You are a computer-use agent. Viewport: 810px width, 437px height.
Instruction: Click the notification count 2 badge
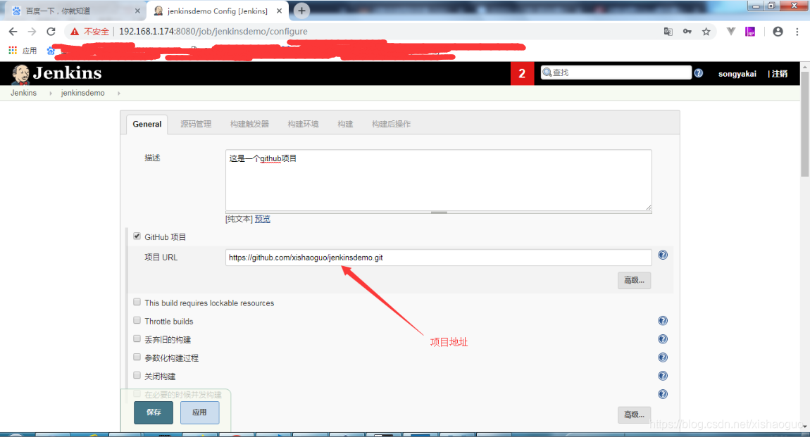point(522,73)
